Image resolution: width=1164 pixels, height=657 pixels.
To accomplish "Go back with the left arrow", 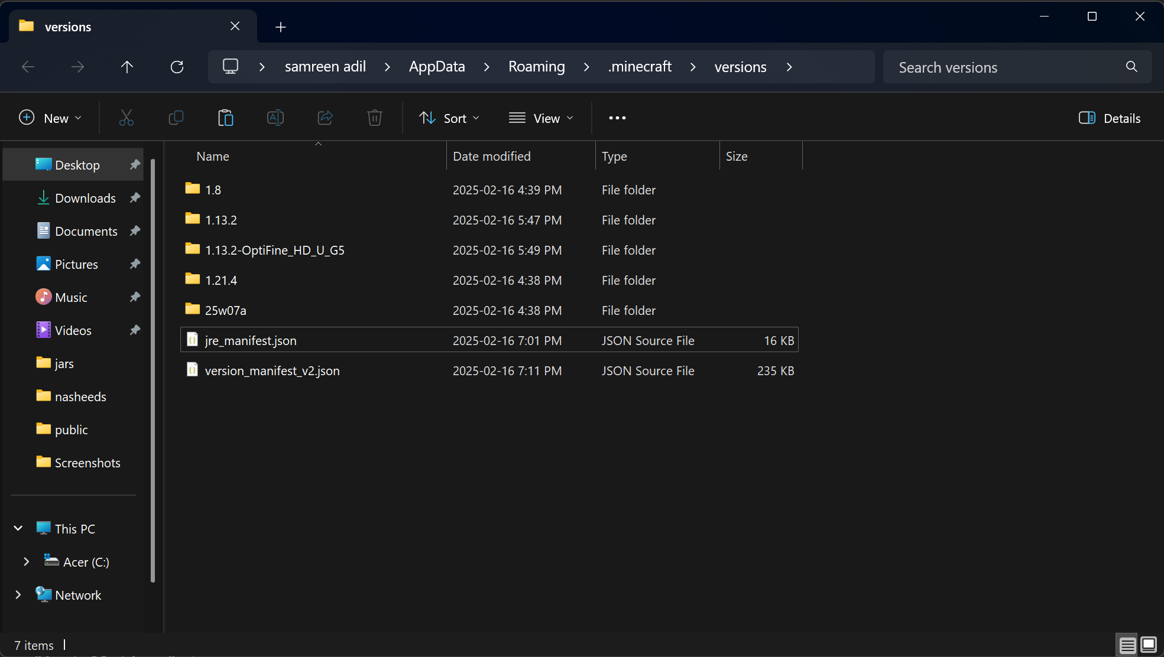I will point(28,67).
